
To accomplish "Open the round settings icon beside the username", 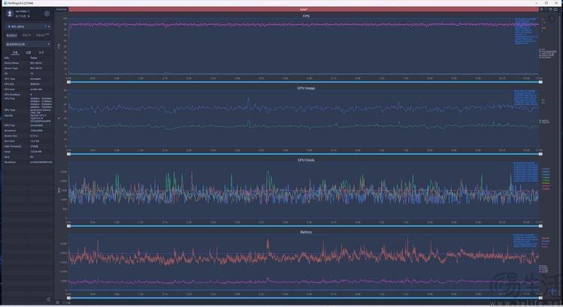I will pyautogui.click(x=47, y=13).
